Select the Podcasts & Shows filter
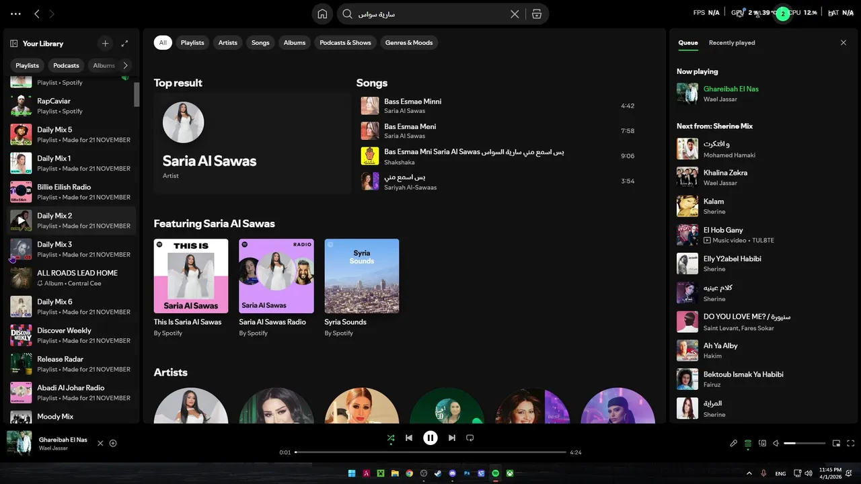 [x=345, y=42]
